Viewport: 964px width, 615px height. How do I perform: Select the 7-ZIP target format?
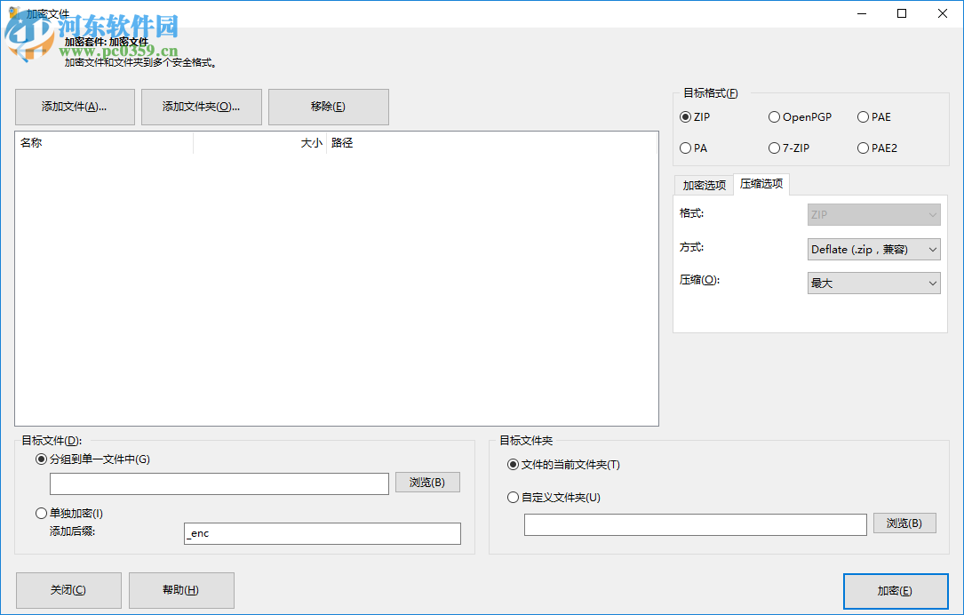[774, 148]
